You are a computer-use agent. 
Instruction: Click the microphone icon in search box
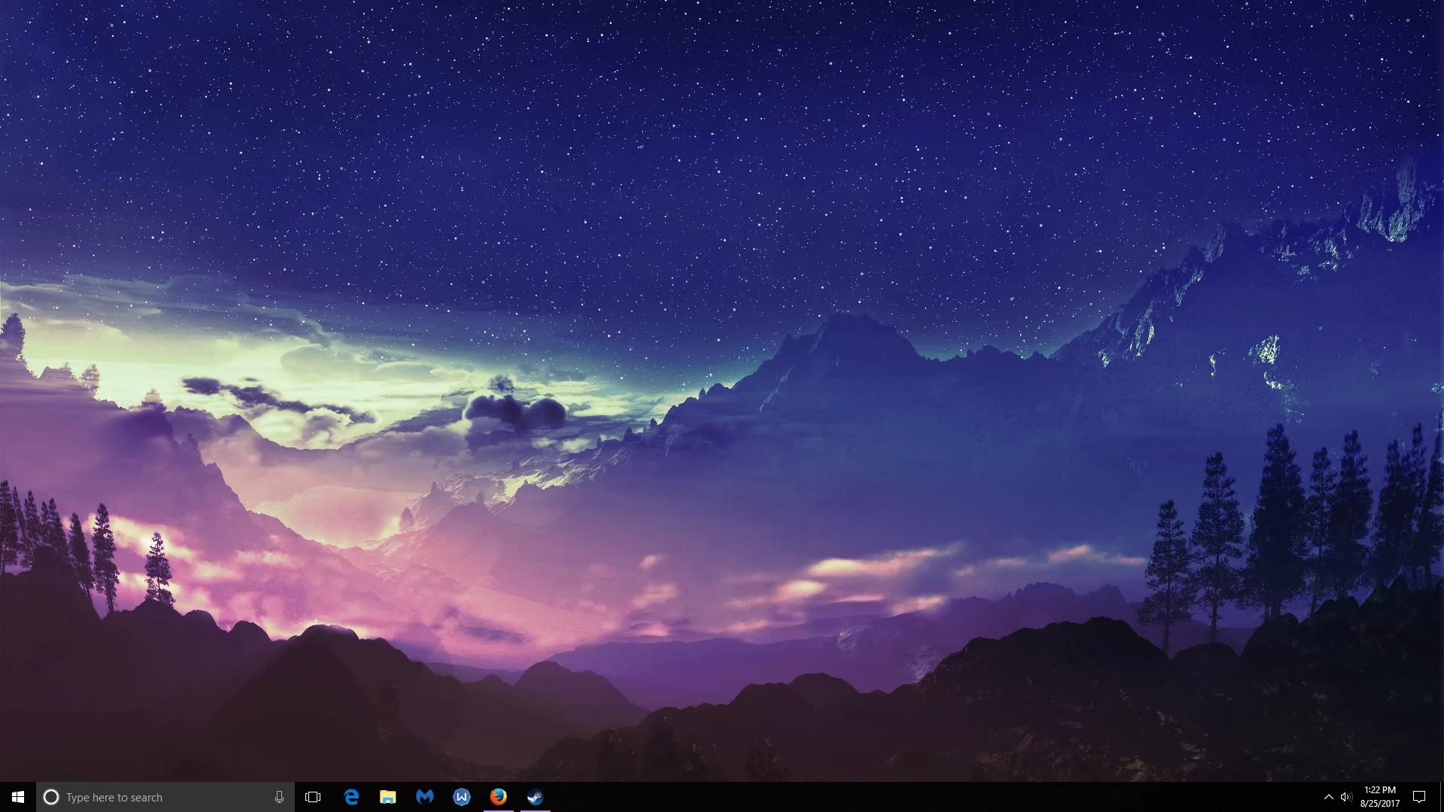279,797
